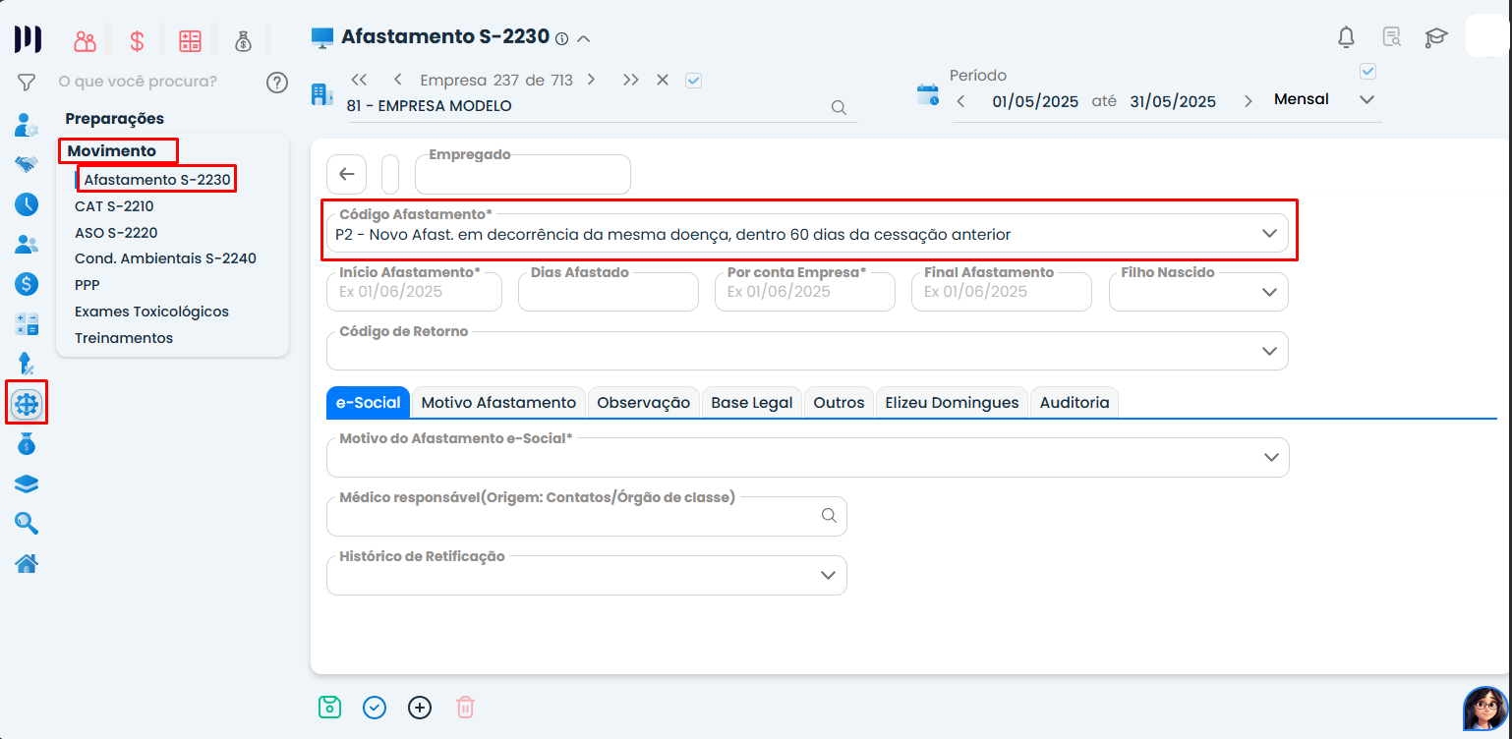Open the blue dollar circle sidebar icon
Screen dimensions: 1512x739
pos(27,284)
